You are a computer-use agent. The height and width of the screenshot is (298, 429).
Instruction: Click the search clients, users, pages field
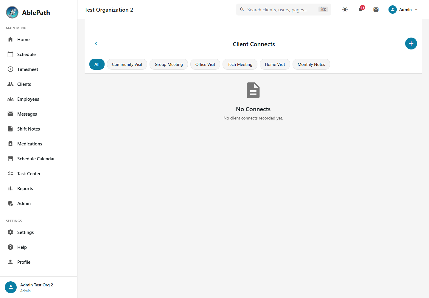(284, 10)
